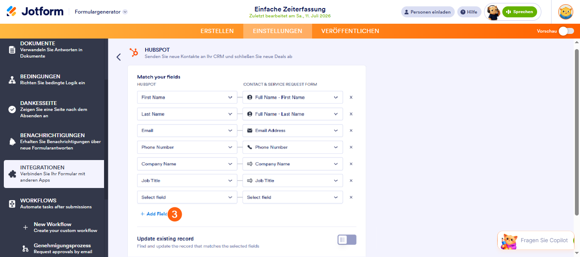Click Personen einladen button
This screenshot has width=580, height=257.
click(428, 12)
